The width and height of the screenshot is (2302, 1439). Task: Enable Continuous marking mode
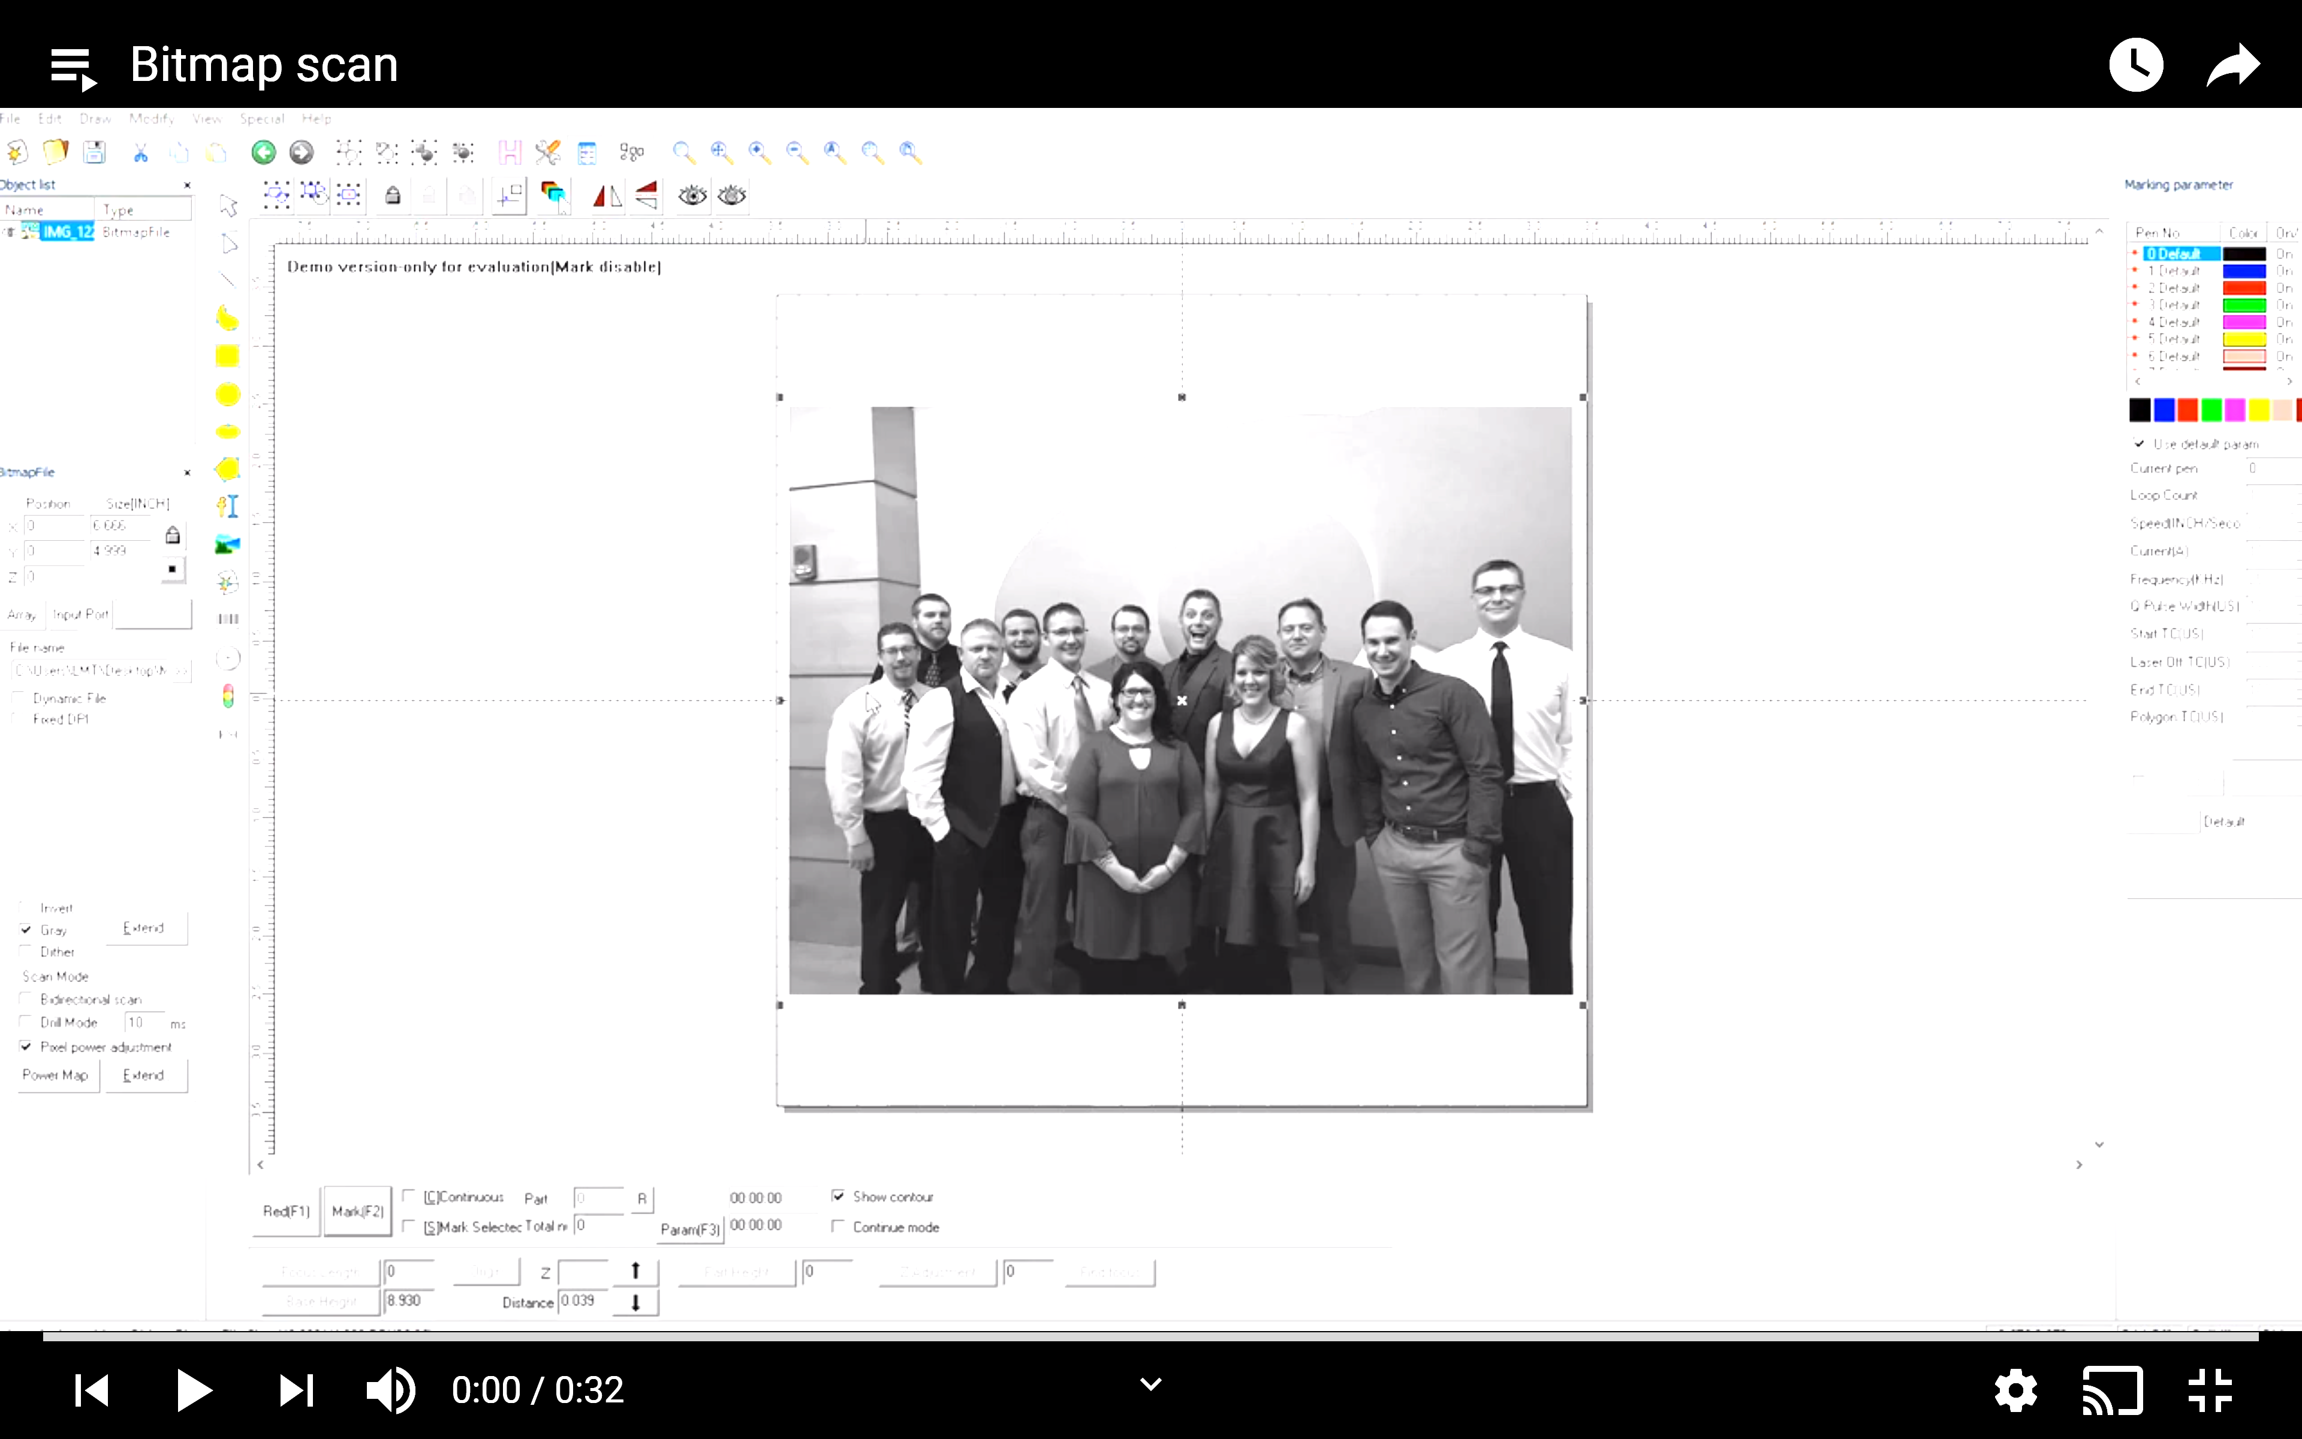pos(409,1196)
